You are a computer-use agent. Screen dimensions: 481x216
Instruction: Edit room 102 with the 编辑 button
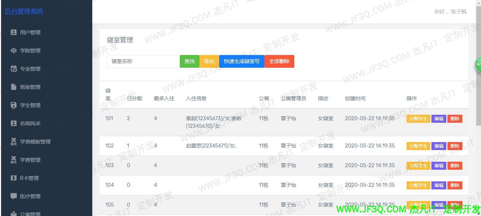tap(439, 146)
